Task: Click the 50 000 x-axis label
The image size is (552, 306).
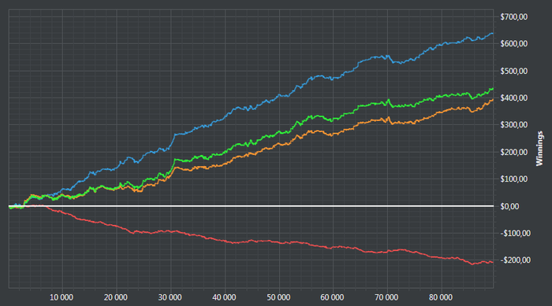Action: 278,297
